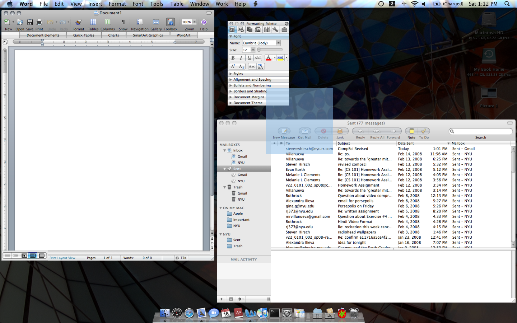Insert a table using the Tables icon
Viewport: 517px width, 323px height.
click(93, 22)
